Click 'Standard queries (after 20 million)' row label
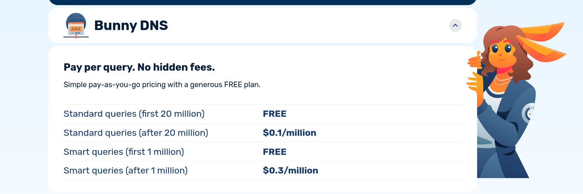The image size is (583, 194). click(x=136, y=133)
